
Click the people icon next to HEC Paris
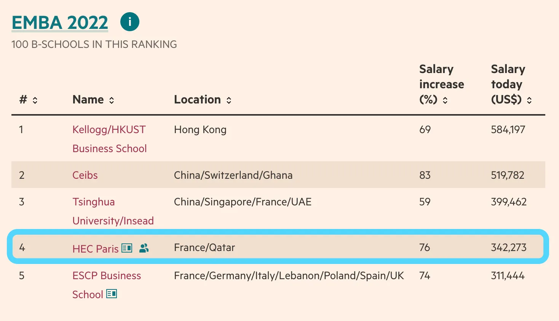point(144,248)
